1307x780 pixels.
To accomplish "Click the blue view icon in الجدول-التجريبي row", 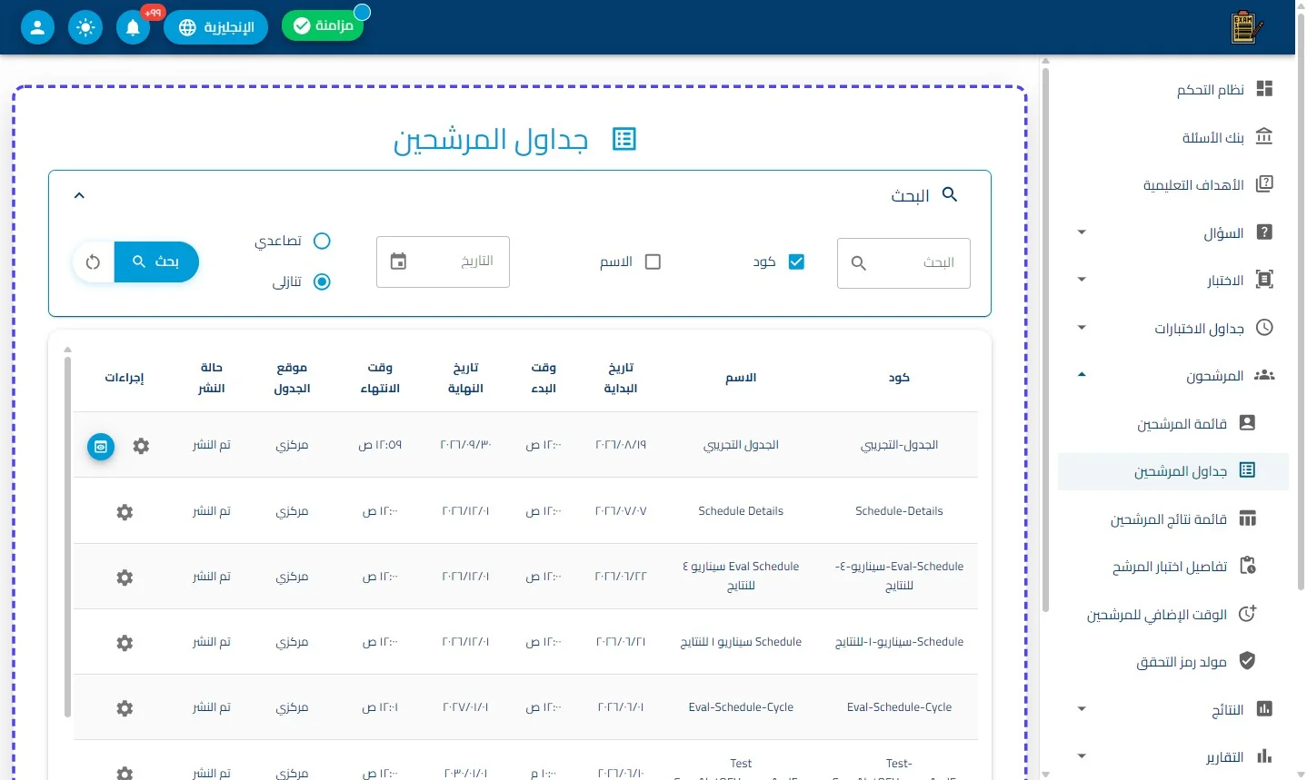I will point(101,446).
